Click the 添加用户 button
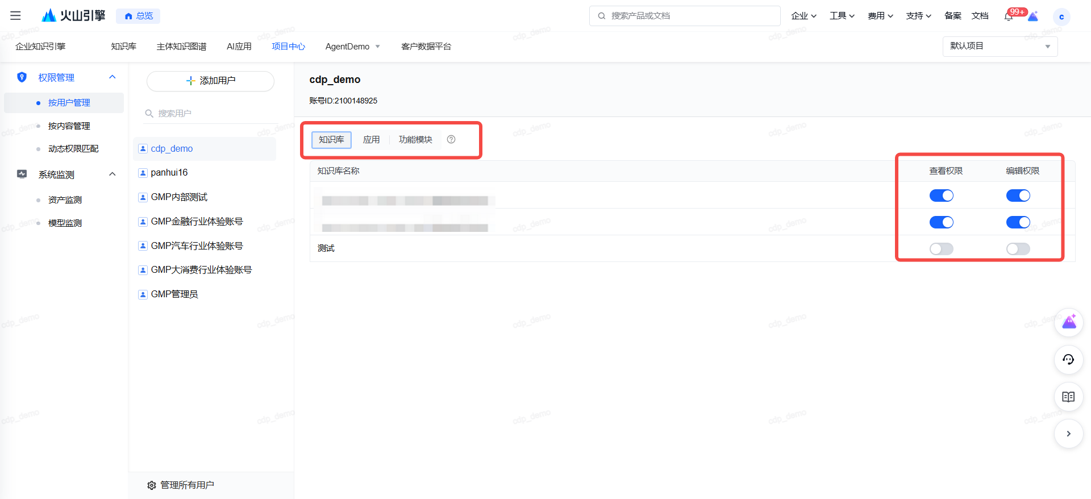The width and height of the screenshot is (1091, 499). pos(210,81)
